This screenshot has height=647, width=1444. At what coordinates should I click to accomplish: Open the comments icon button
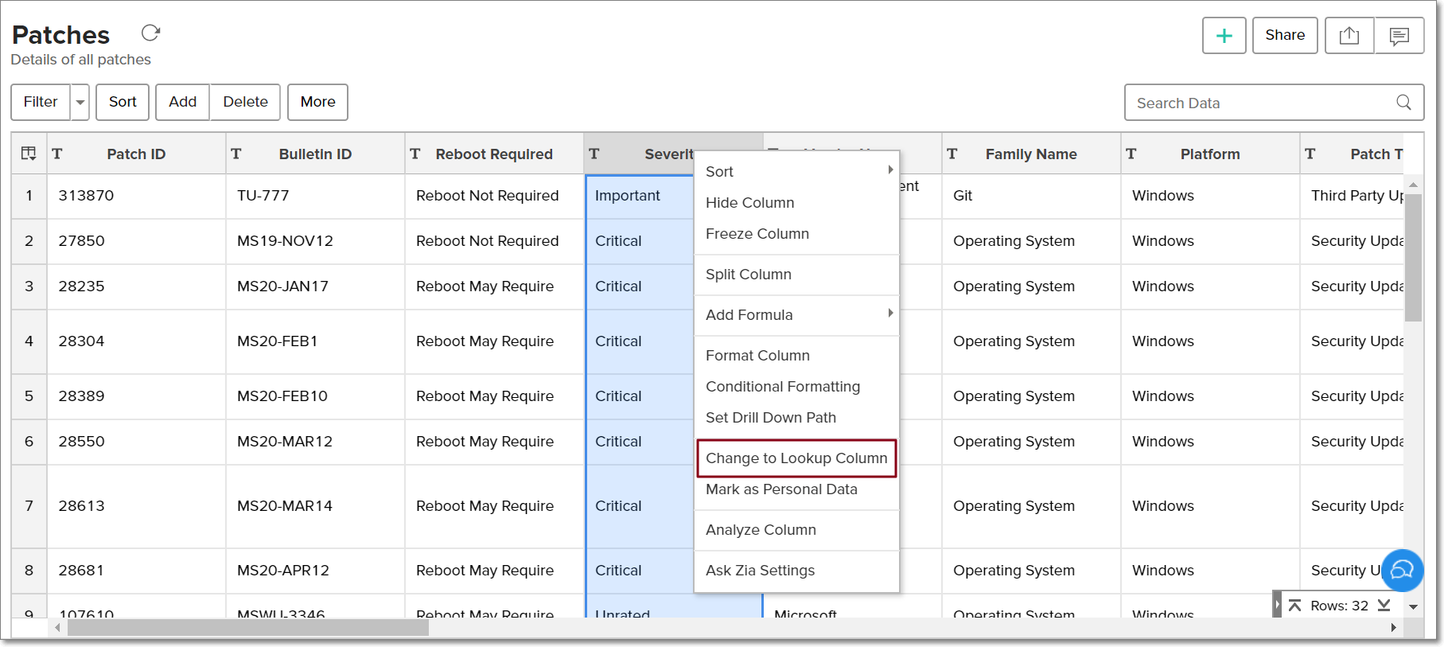click(1399, 36)
